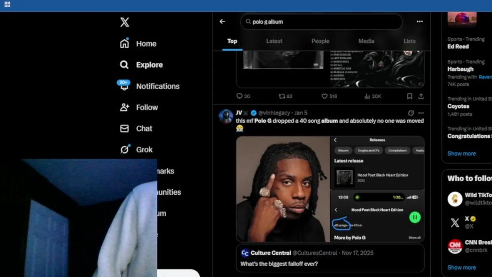Open the Polo G album image in JV's post
Viewport: 492px width, 277px height.
(283, 189)
